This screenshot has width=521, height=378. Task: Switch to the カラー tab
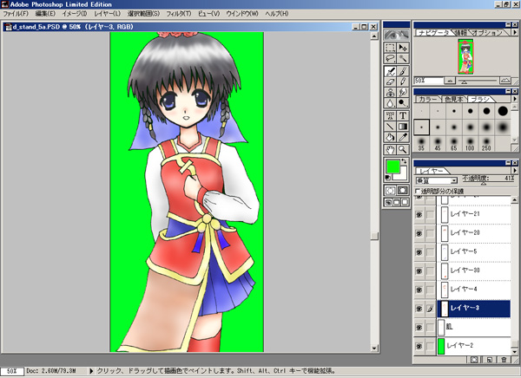tap(428, 99)
